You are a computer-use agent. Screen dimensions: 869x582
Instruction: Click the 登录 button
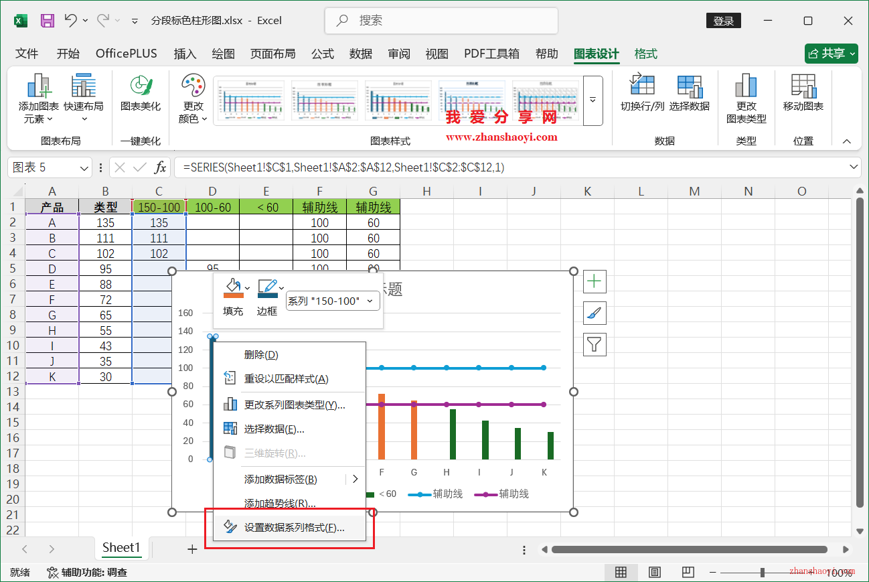(x=723, y=21)
